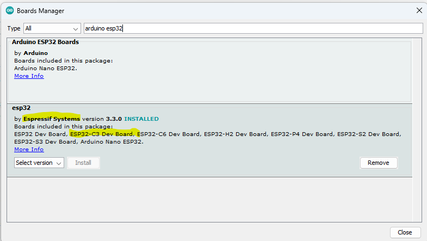
Task: Click the Arduino logo icon in title bar
Action: point(10,11)
